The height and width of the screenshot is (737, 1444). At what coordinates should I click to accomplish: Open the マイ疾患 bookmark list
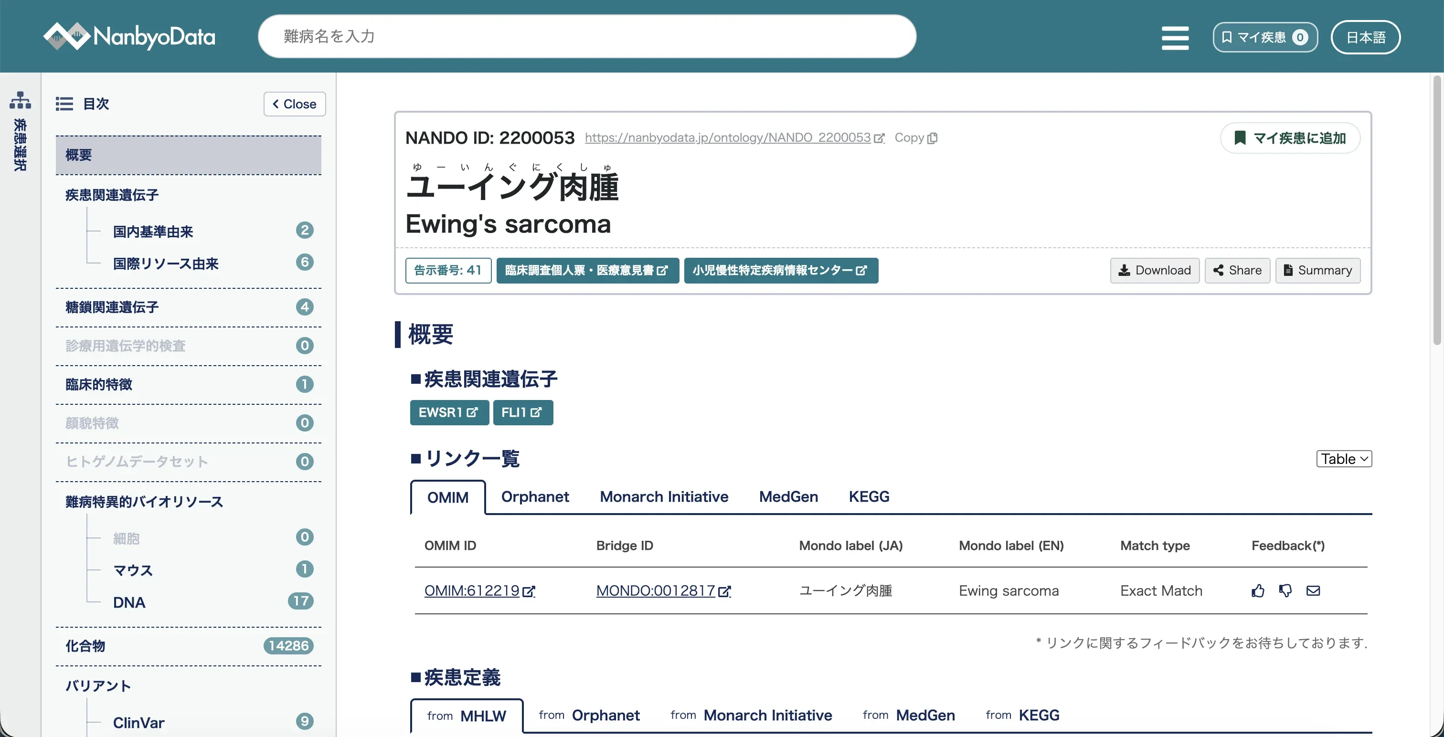point(1265,38)
